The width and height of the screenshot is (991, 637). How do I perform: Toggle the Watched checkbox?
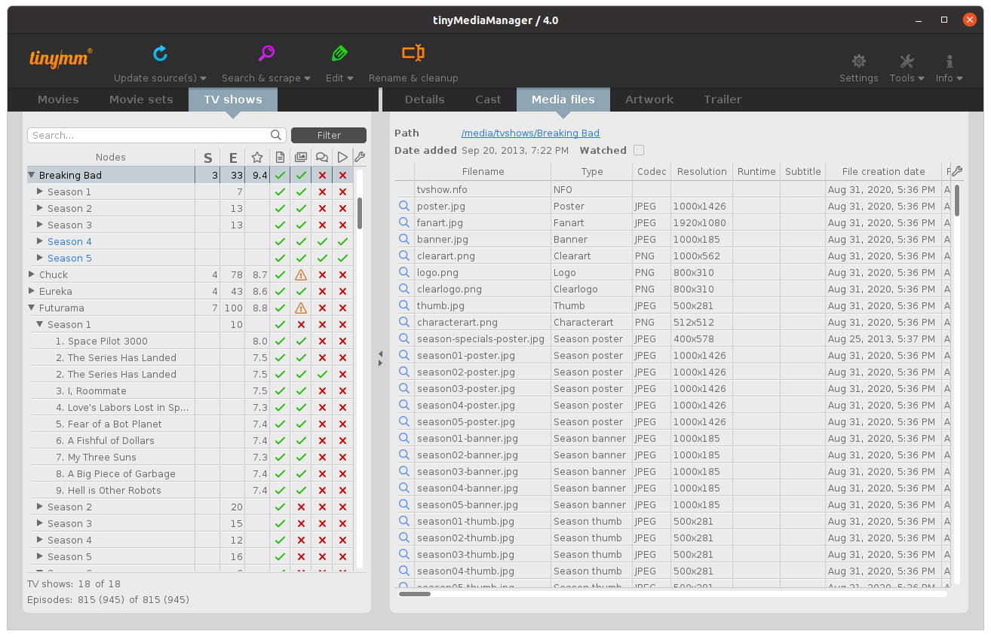(639, 150)
